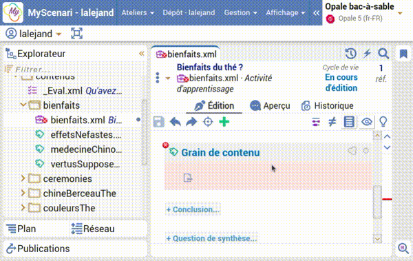The image size is (413, 261).
Task: Expand the item header dropdown arrow
Action: 168,78
